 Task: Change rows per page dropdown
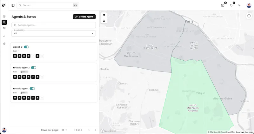point(64,130)
